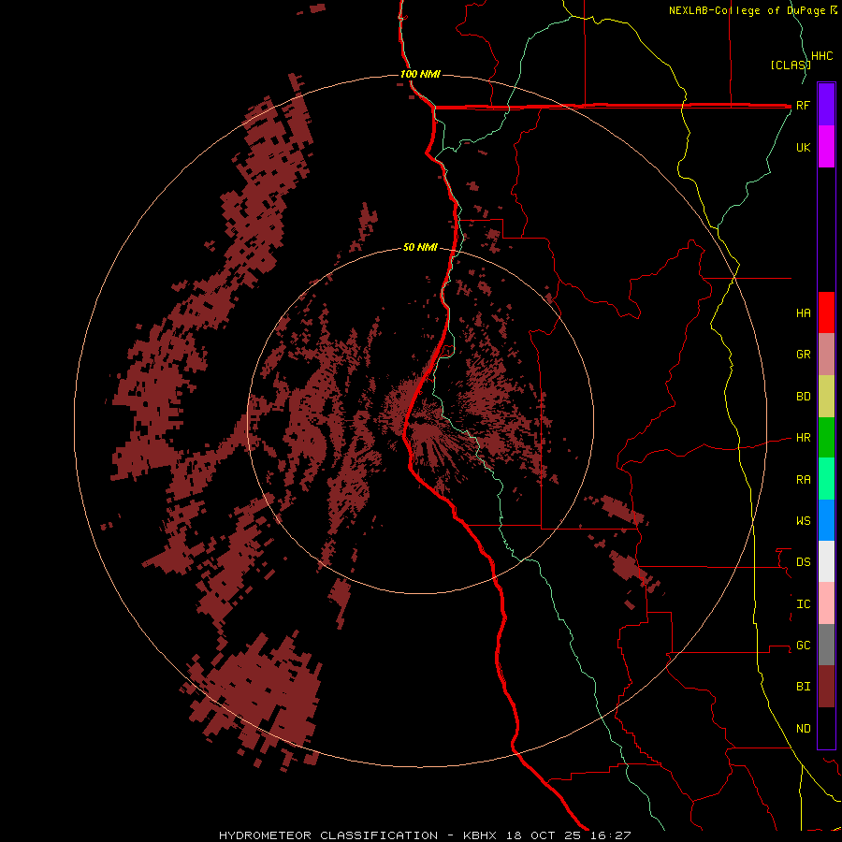Image resolution: width=842 pixels, height=842 pixels.
Task: Click the BD yellow legend swatch
Action: (x=826, y=397)
